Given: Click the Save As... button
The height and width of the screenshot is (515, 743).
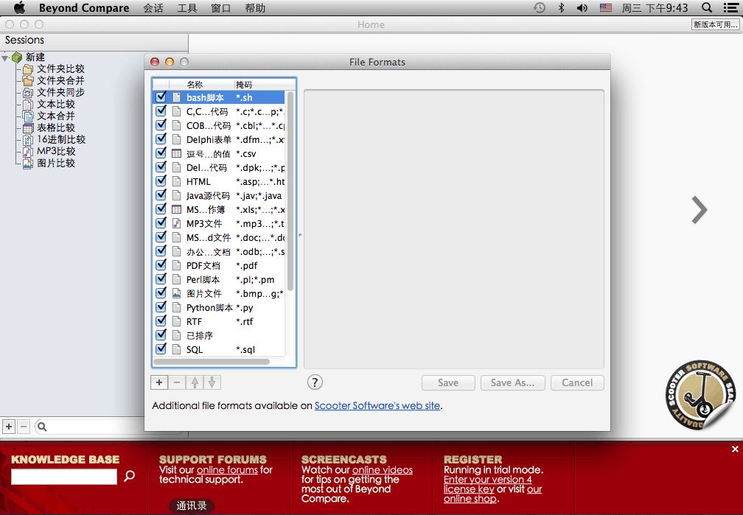Looking at the screenshot, I should [x=513, y=383].
